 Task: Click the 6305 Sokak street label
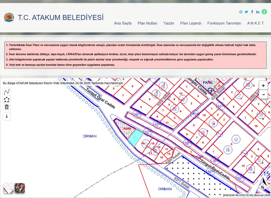(x=218, y=93)
